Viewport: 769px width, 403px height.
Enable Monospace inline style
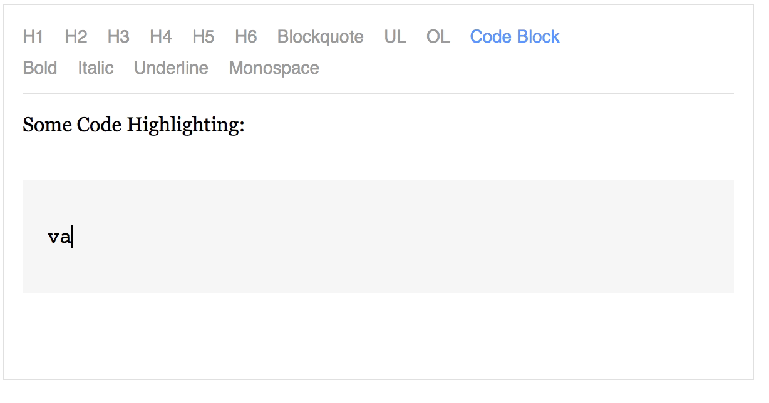(274, 68)
